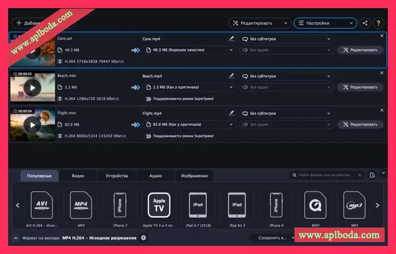
Task: Click the top Редактировать toolbar button
Action: click(x=259, y=23)
